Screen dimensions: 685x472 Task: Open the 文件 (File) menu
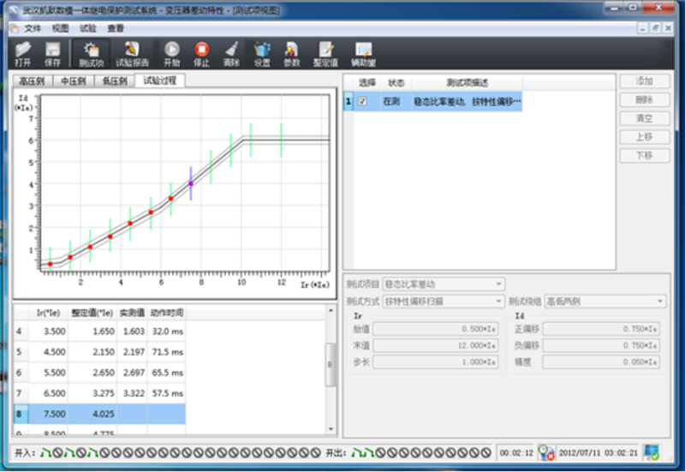(33, 27)
